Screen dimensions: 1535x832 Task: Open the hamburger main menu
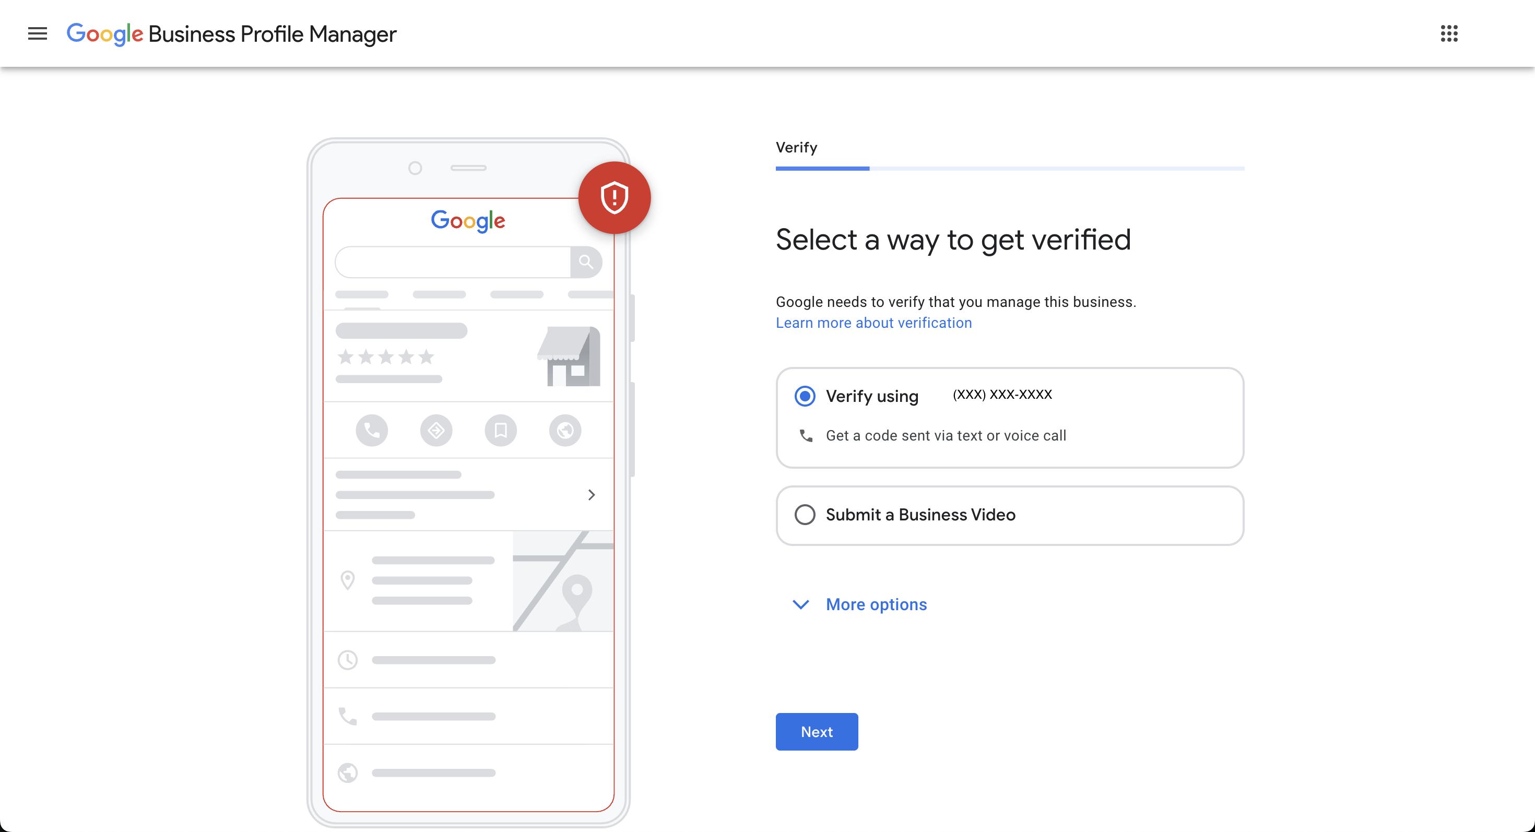click(37, 34)
